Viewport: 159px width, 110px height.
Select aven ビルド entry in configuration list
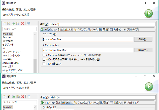click(x=8, y=66)
